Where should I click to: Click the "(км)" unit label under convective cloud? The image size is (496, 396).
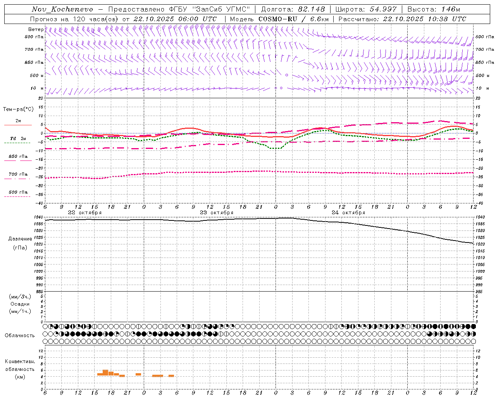coord(20,377)
